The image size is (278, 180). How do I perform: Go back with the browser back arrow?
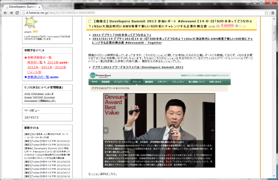(x=5, y=13)
